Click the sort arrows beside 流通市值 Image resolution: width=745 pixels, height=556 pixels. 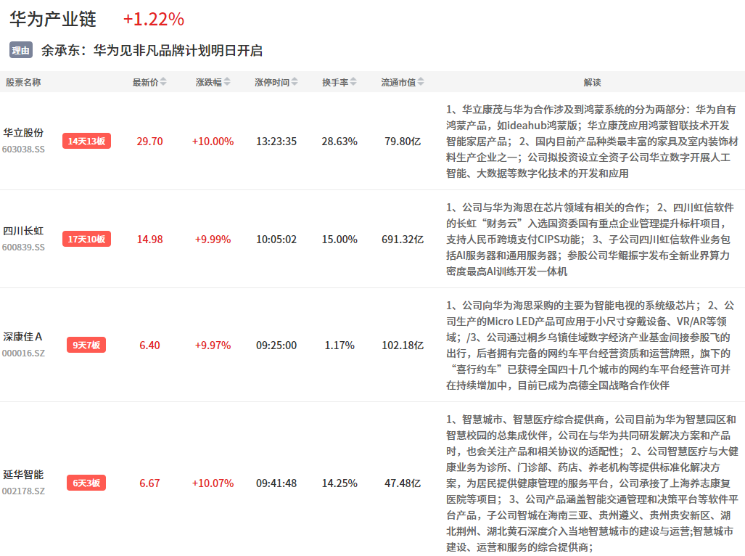[x=421, y=83]
